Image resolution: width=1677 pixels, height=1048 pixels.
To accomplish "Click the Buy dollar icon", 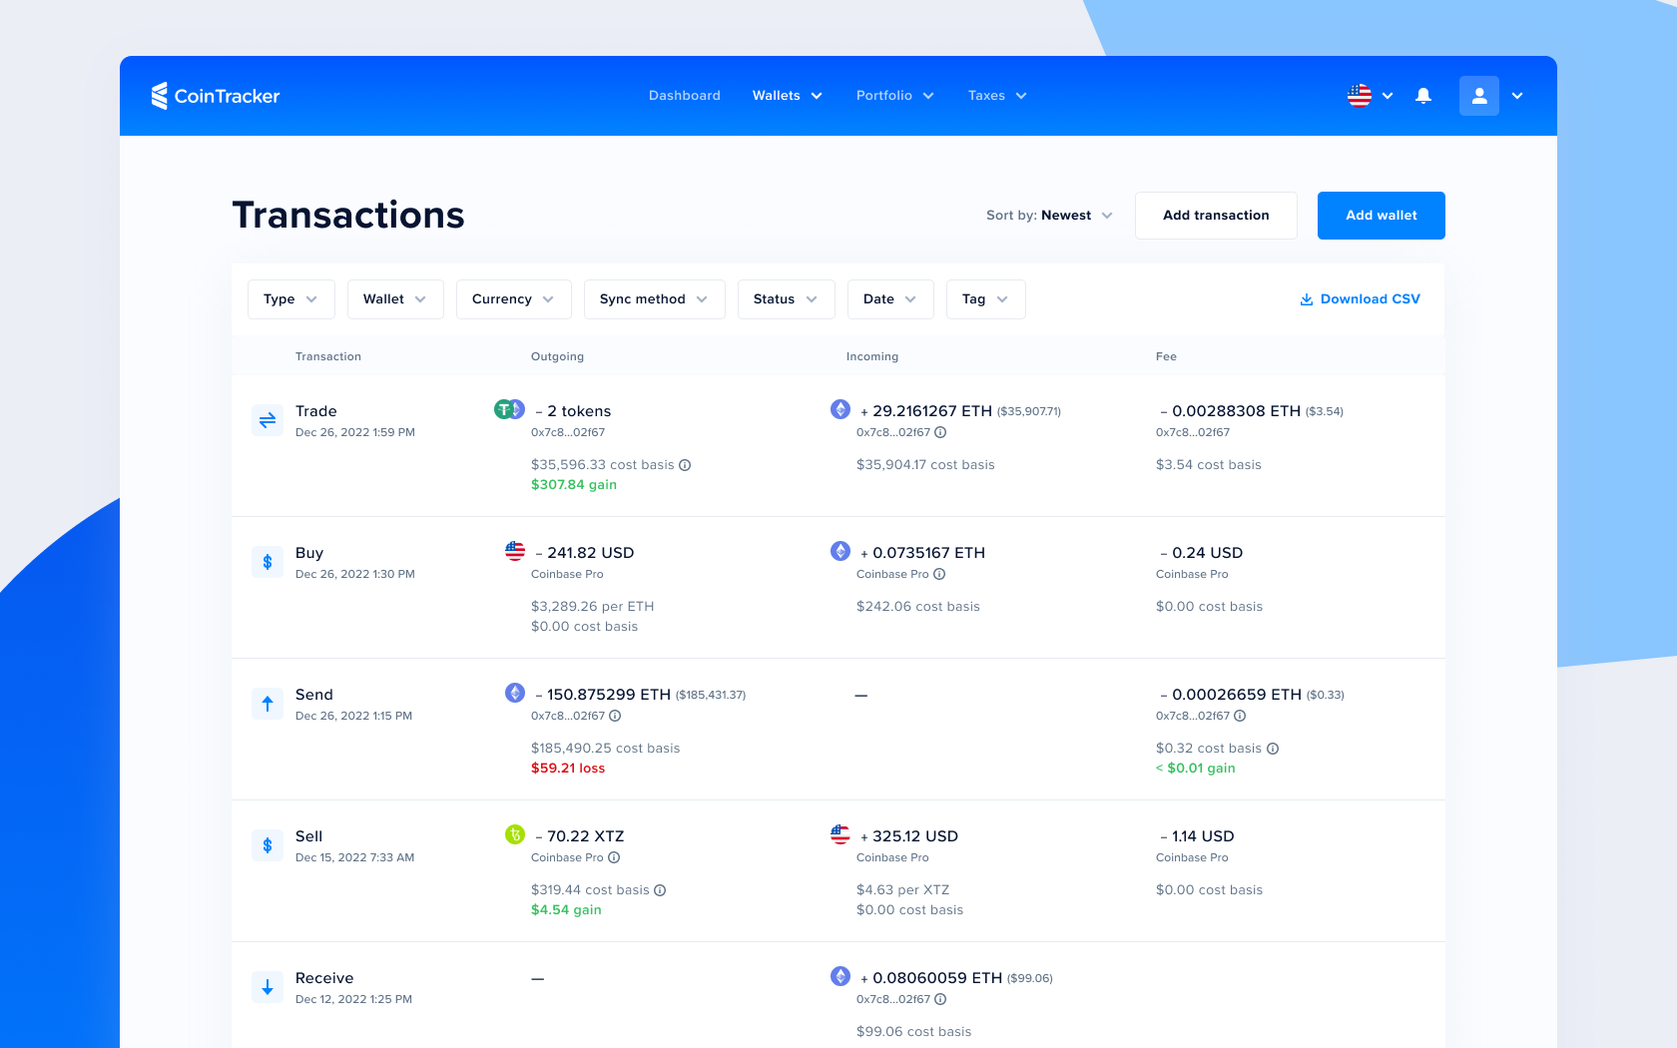I will pos(268,562).
